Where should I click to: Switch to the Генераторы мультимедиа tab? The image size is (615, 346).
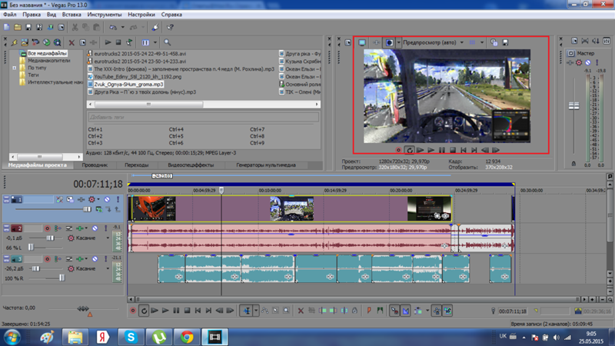point(265,165)
